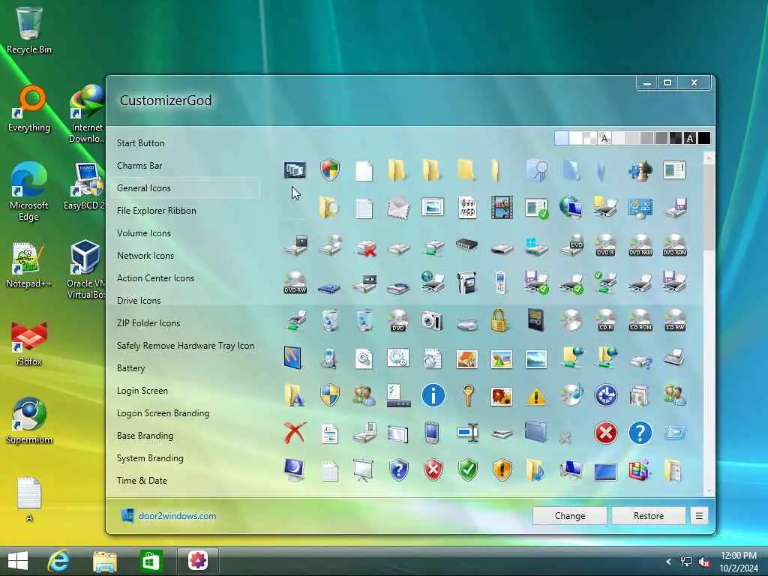Select the fonts folder letter A icon
Viewport: 768px width, 576px height.
tap(294, 396)
